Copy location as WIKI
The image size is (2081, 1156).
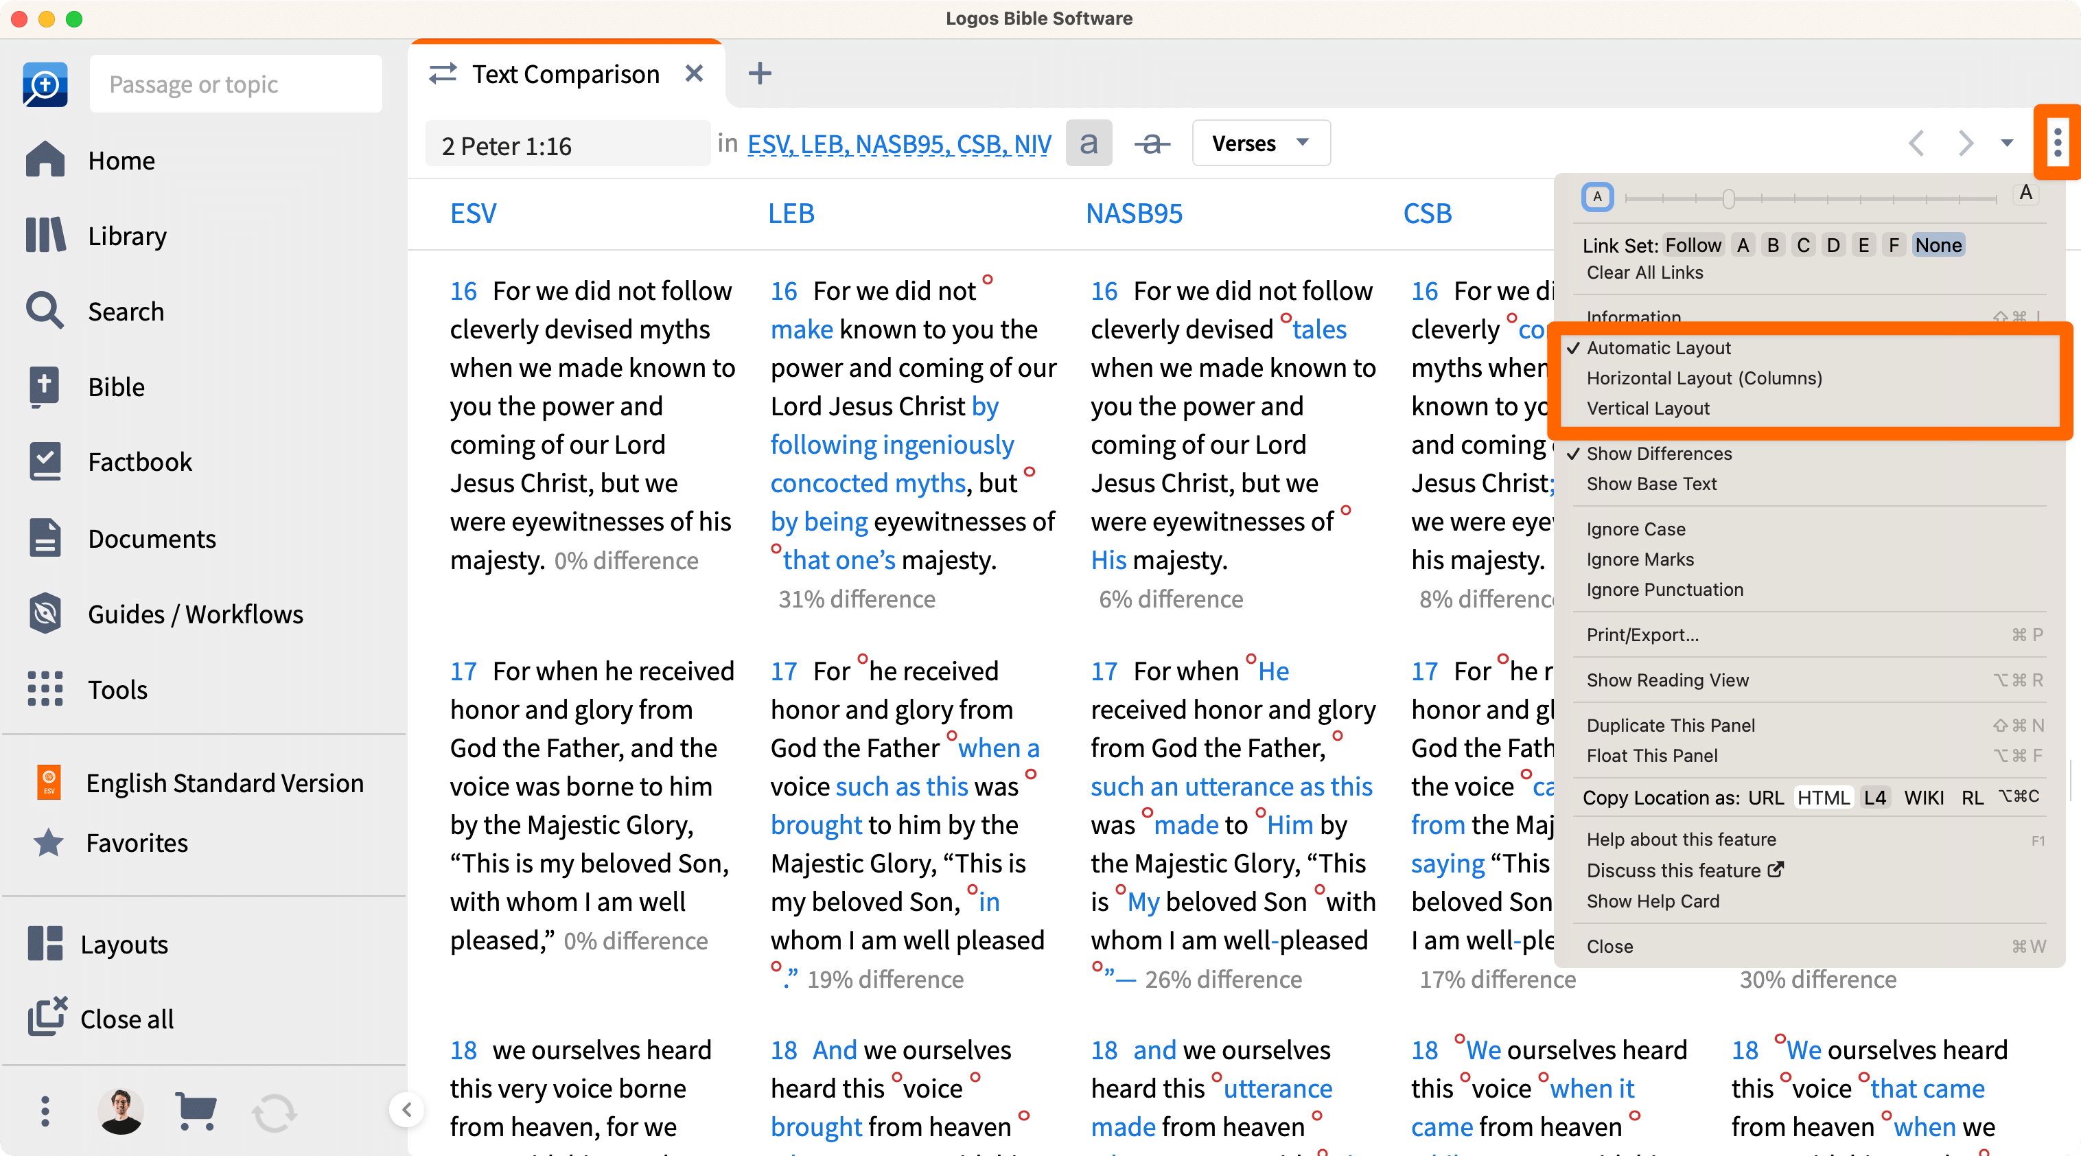(1923, 798)
